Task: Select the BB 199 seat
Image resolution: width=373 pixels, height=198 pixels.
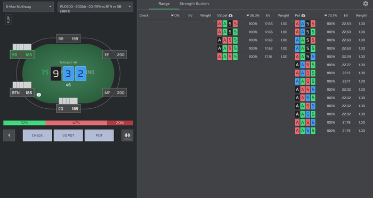Action: (68, 38)
